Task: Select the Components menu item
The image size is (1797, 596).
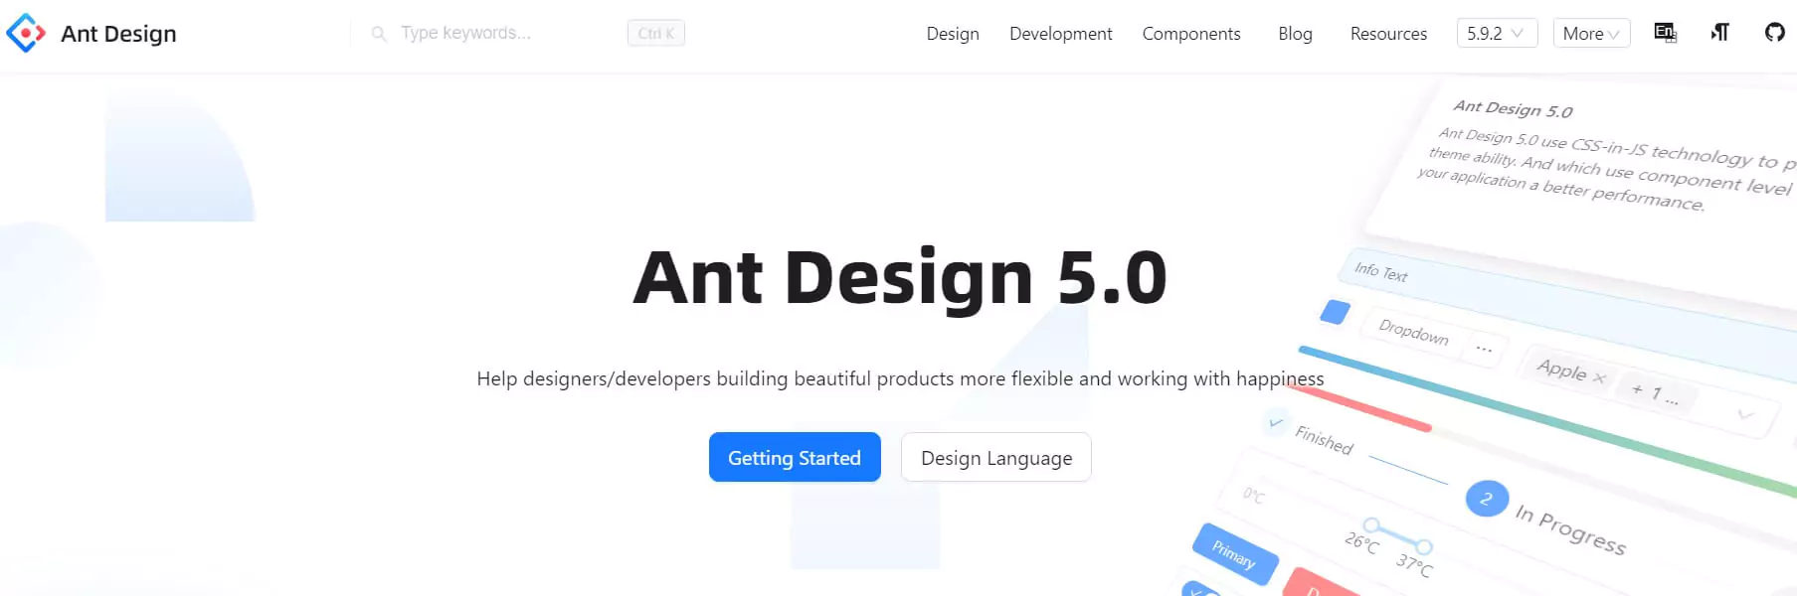Action: pos(1191,34)
